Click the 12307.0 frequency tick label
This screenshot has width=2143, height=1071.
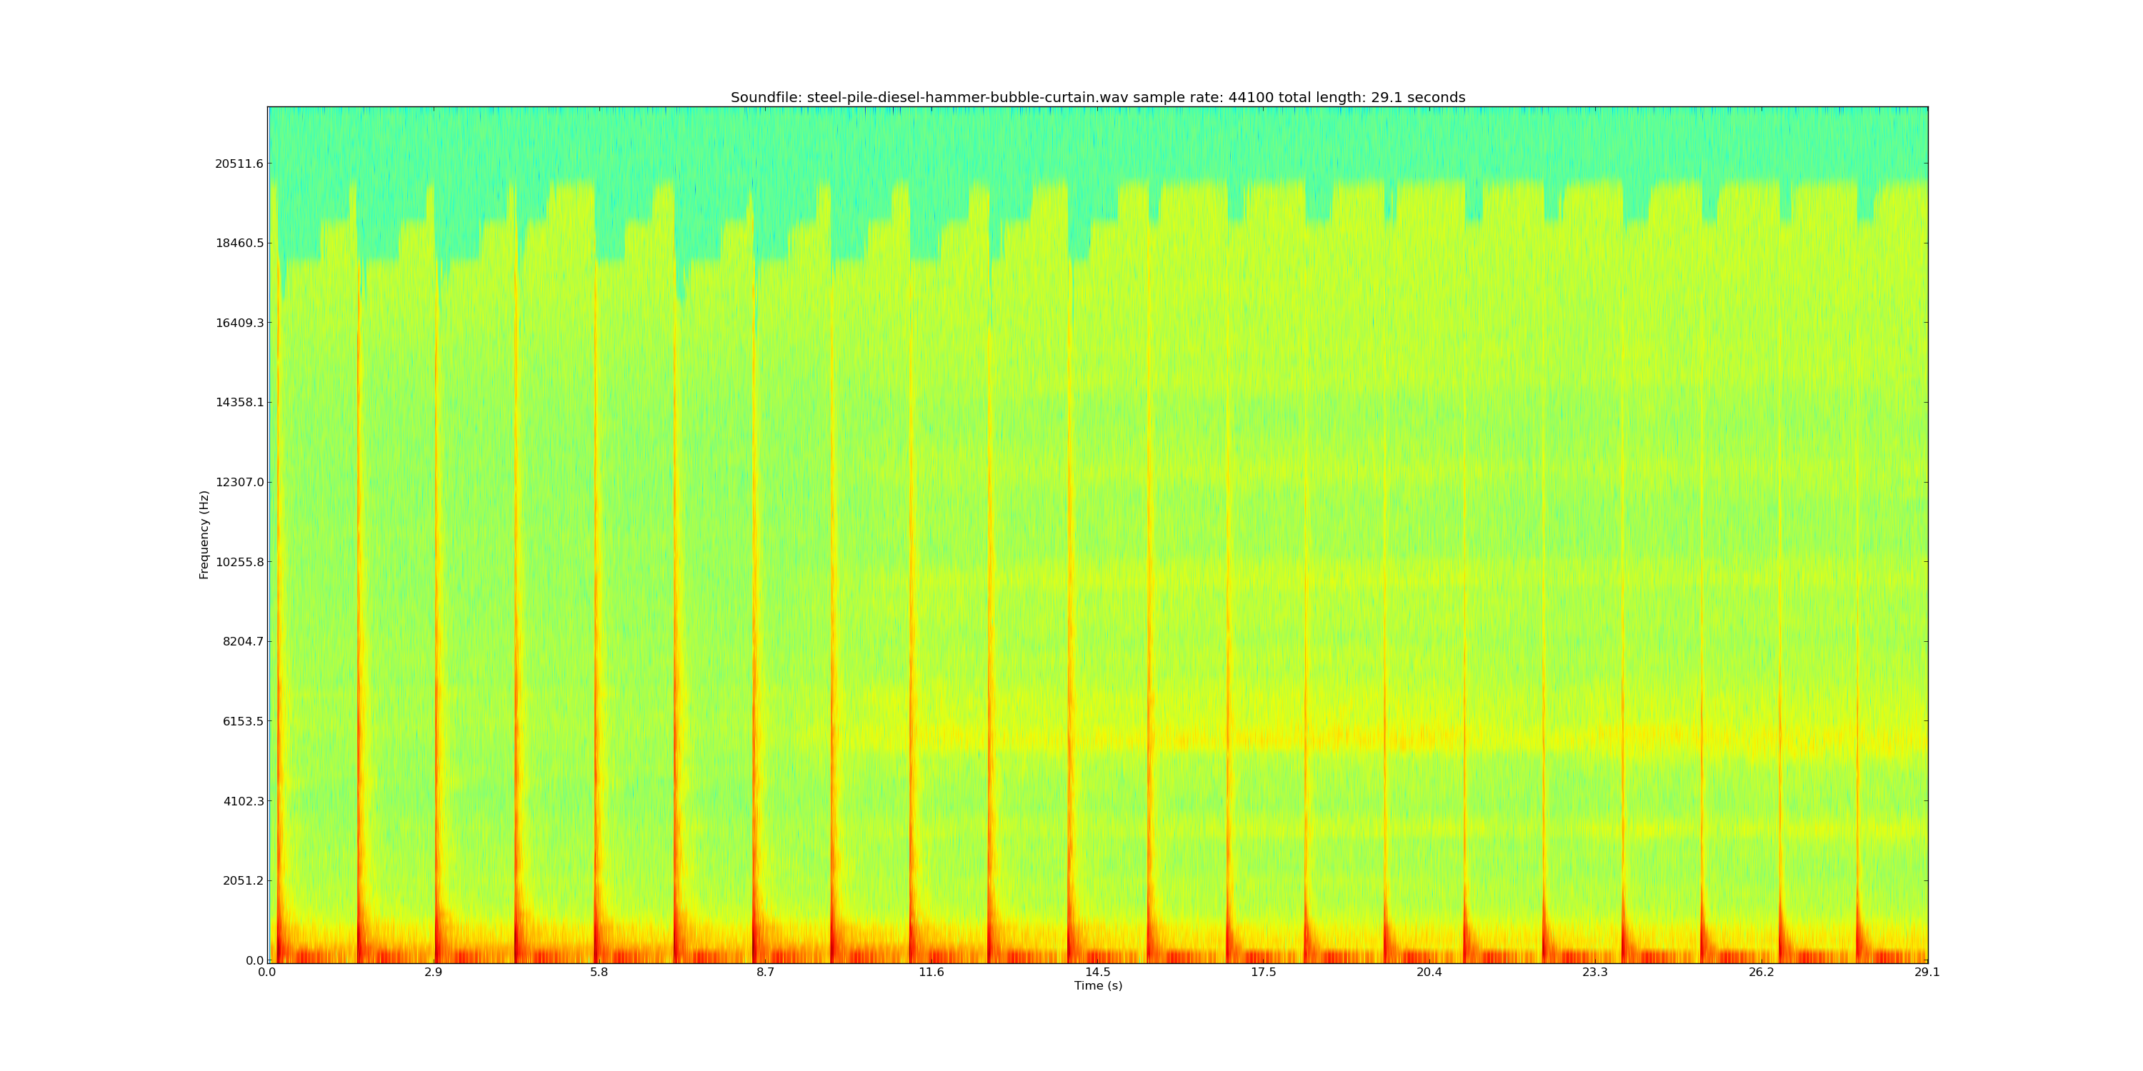click(239, 482)
